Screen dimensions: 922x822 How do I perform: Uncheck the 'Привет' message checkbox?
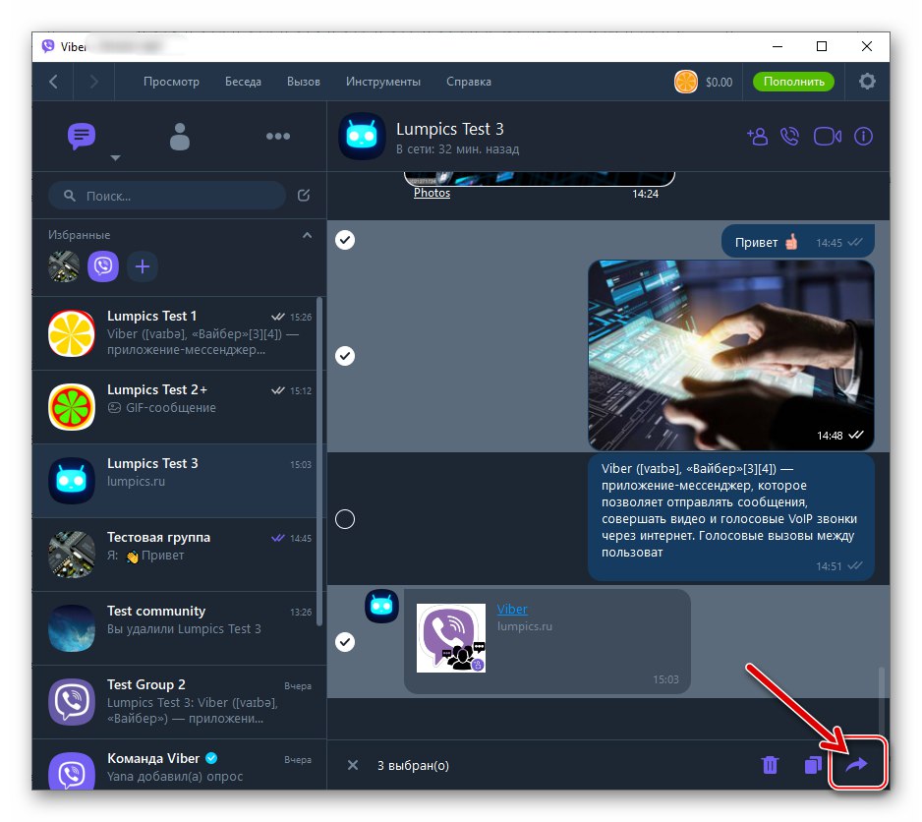[x=345, y=240]
